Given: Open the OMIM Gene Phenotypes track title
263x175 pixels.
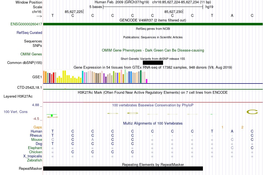Looking at the screenshot, I should [x=153, y=50].
